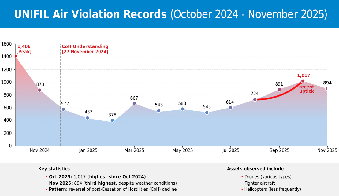
Task: Click the '1,406 [Peak]' annotation label
Action: (x=24, y=49)
